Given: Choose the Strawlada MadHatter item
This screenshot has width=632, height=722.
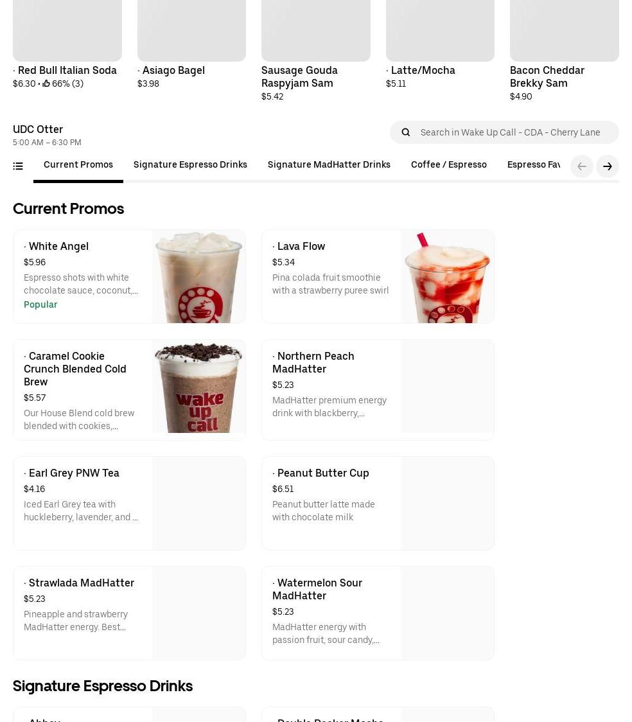Looking at the screenshot, I should tap(129, 613).
